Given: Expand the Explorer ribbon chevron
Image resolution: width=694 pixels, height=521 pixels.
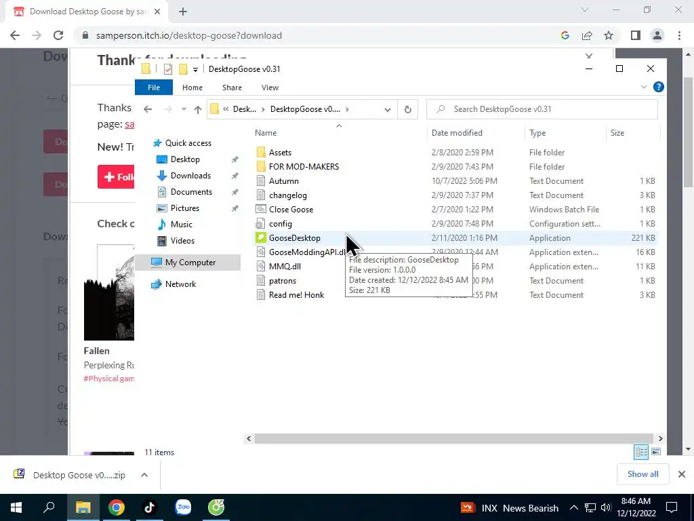Looking at the screenshot, I should [x=644, y=88].
